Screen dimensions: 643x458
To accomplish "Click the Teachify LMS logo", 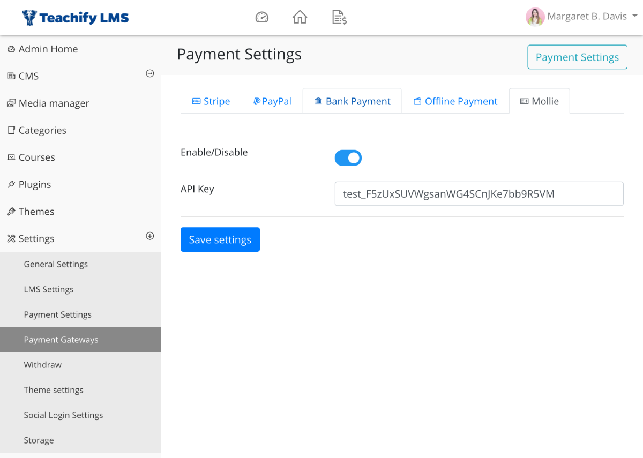I will point(76,18).
